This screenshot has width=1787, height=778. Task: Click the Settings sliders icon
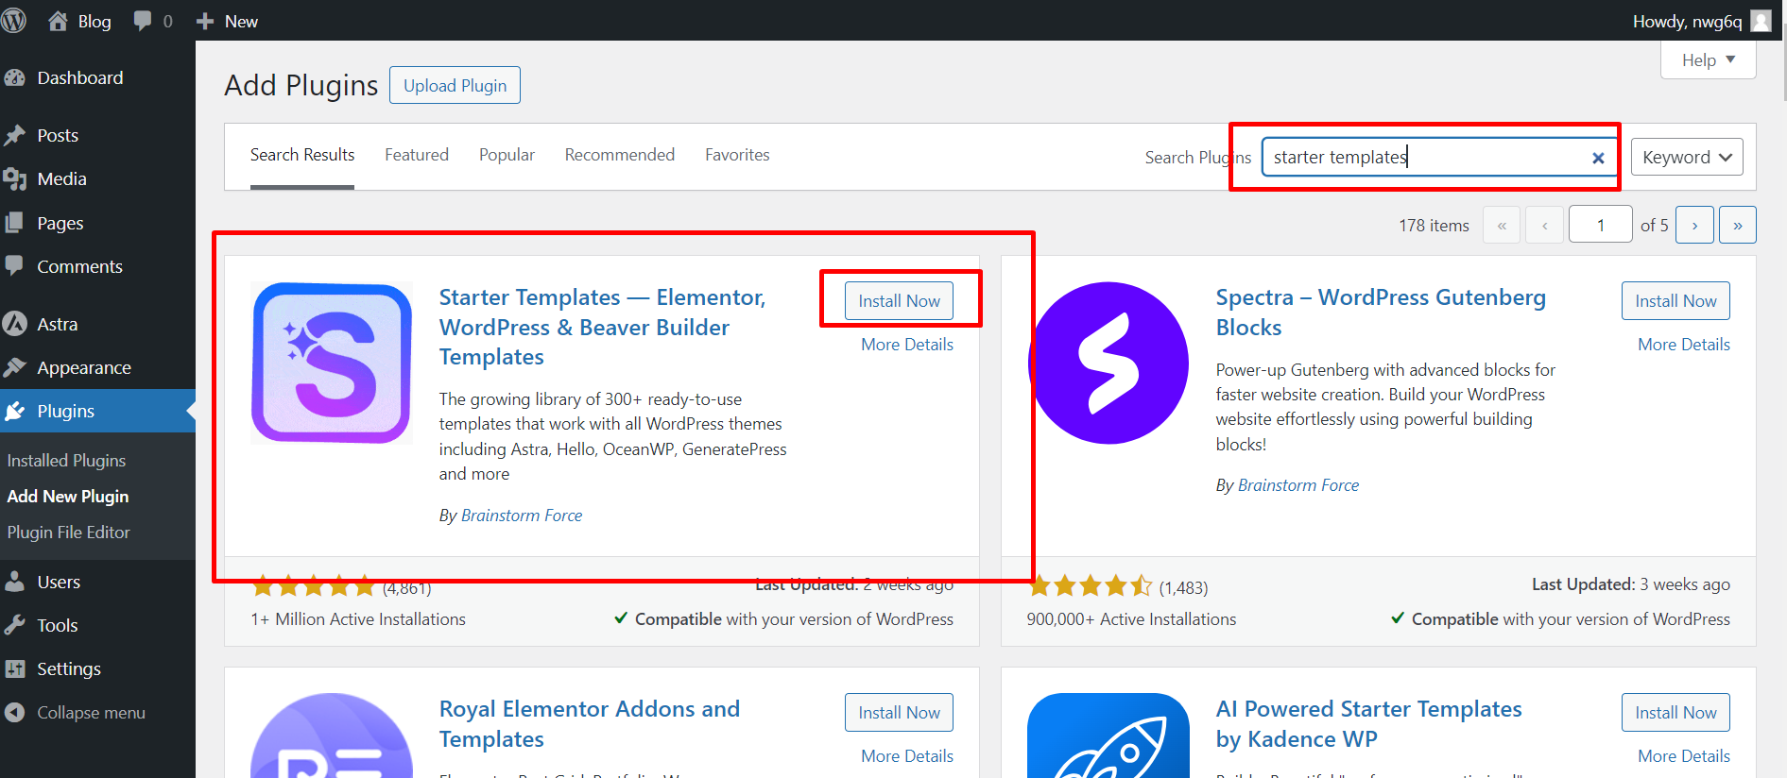(15, 668)
